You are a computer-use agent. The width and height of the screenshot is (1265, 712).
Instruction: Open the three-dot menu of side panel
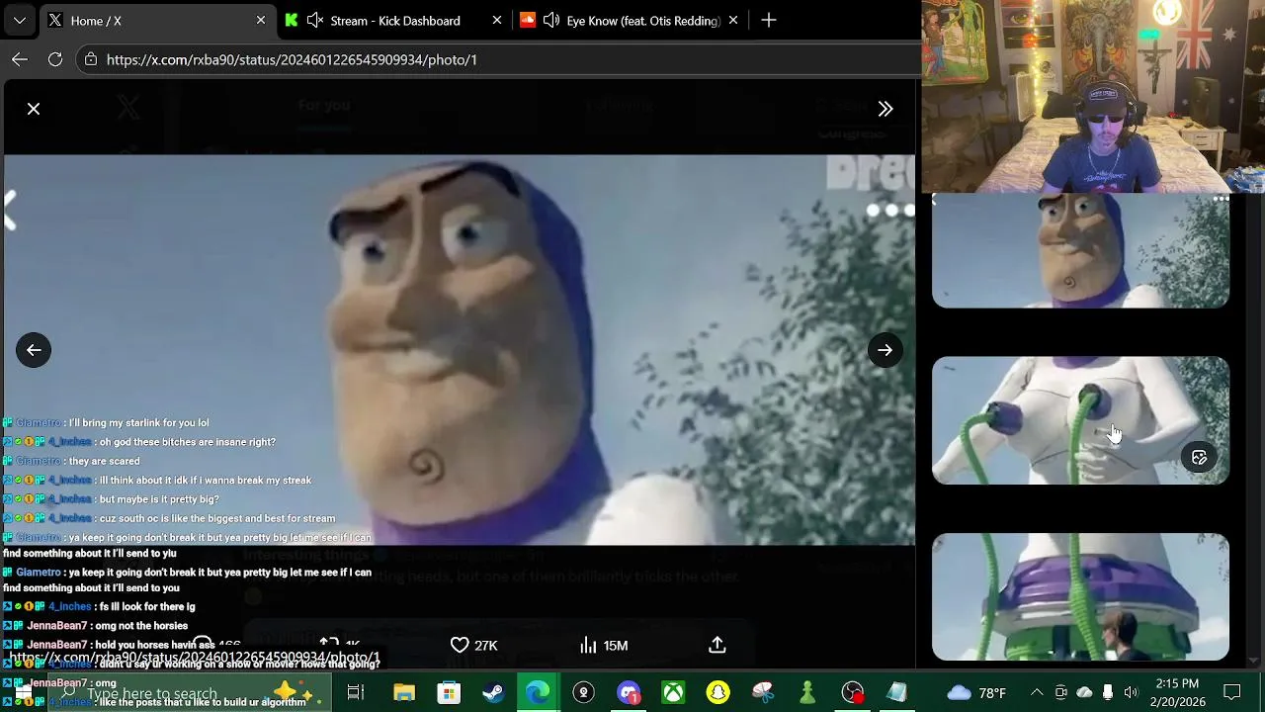tap(1222, 199)
